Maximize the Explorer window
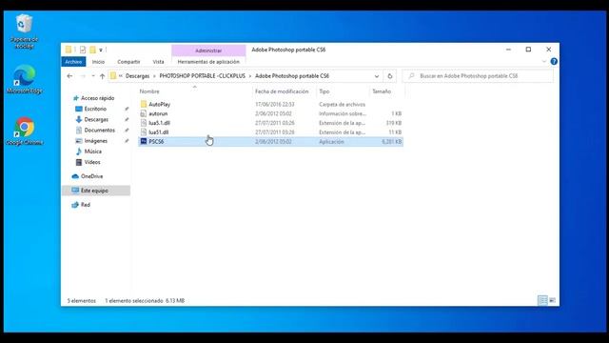 pos(528,50)
